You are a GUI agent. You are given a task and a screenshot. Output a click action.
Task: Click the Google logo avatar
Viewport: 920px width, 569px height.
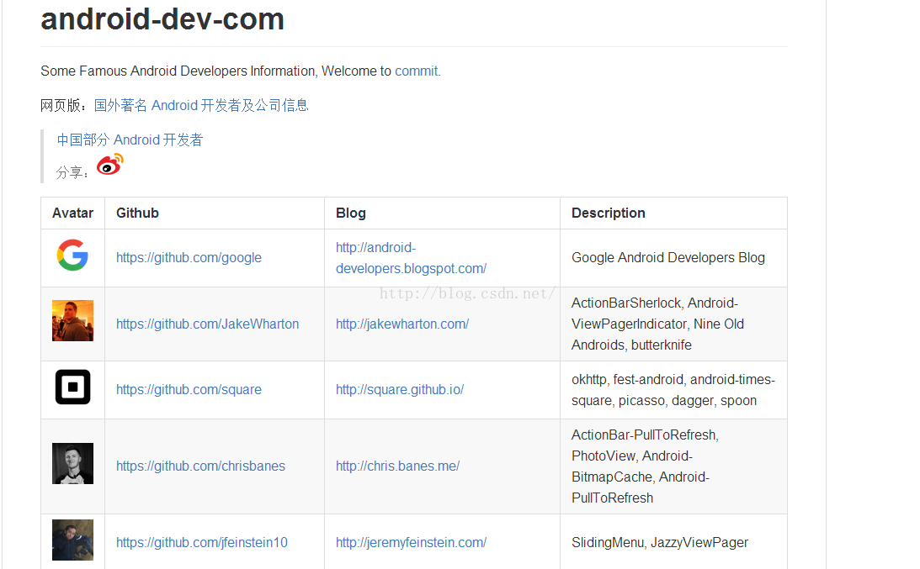coord(72,255)
